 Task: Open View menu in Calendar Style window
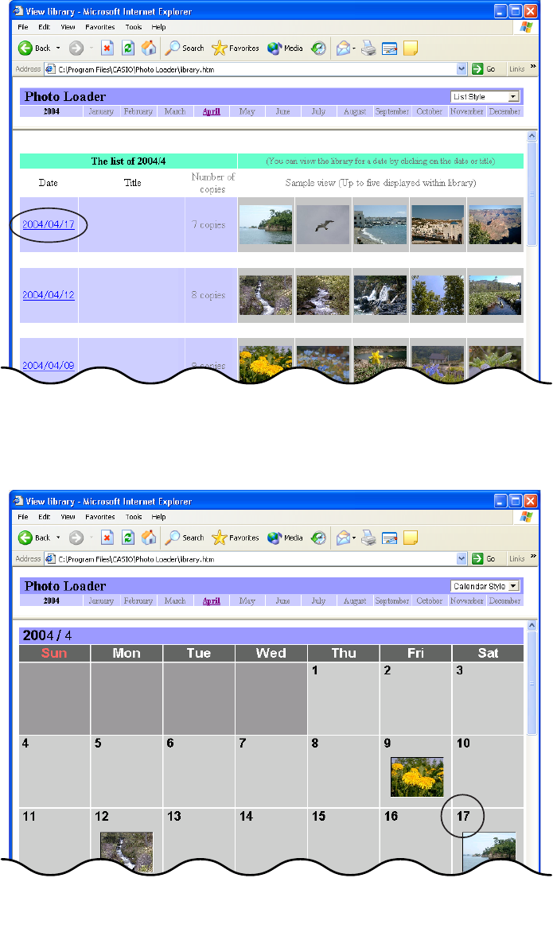coord(68,517)
